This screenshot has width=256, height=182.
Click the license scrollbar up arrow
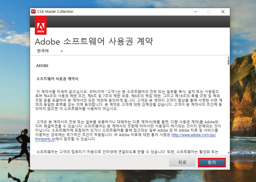[228, 57]
